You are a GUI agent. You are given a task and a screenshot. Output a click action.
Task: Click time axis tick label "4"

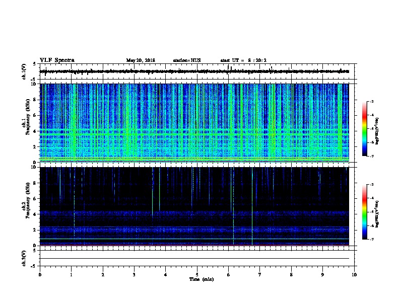[x=166, y=275]
